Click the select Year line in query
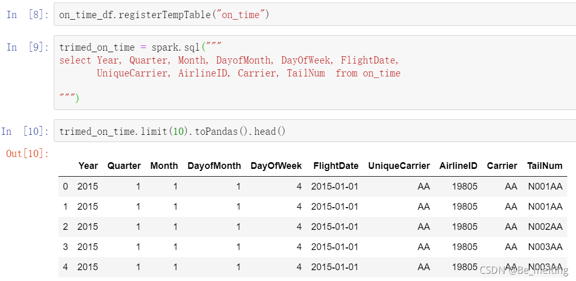The image size is (576, 281). (x=229, y=60)
